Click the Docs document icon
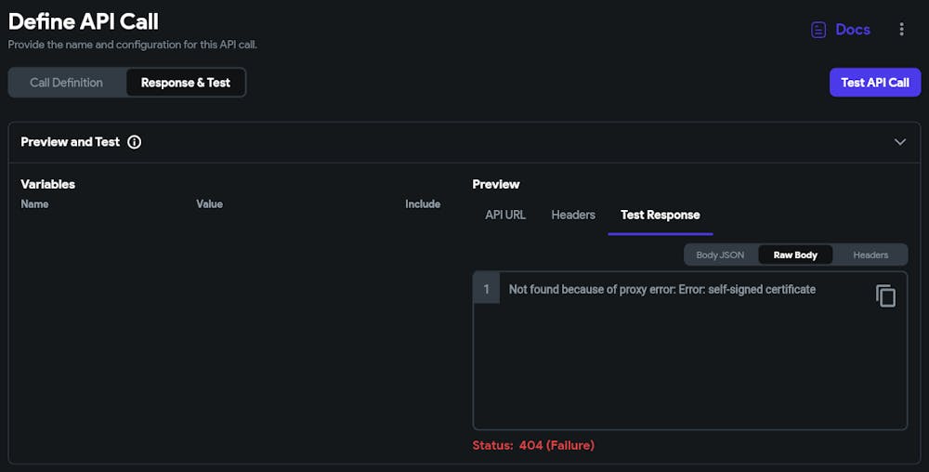The height and width of the screenshot is (472, 929). click(x=818, y=30)
